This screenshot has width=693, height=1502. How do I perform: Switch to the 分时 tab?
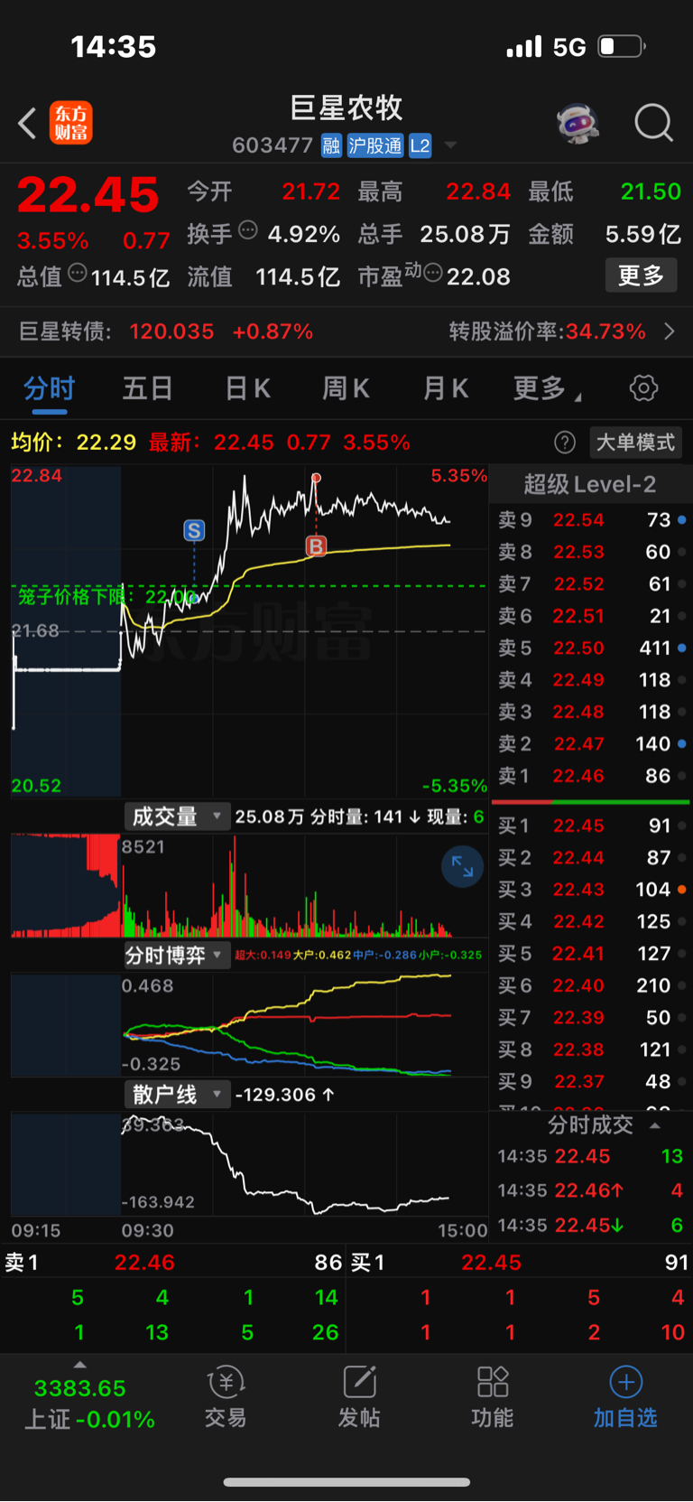point(49,388)
